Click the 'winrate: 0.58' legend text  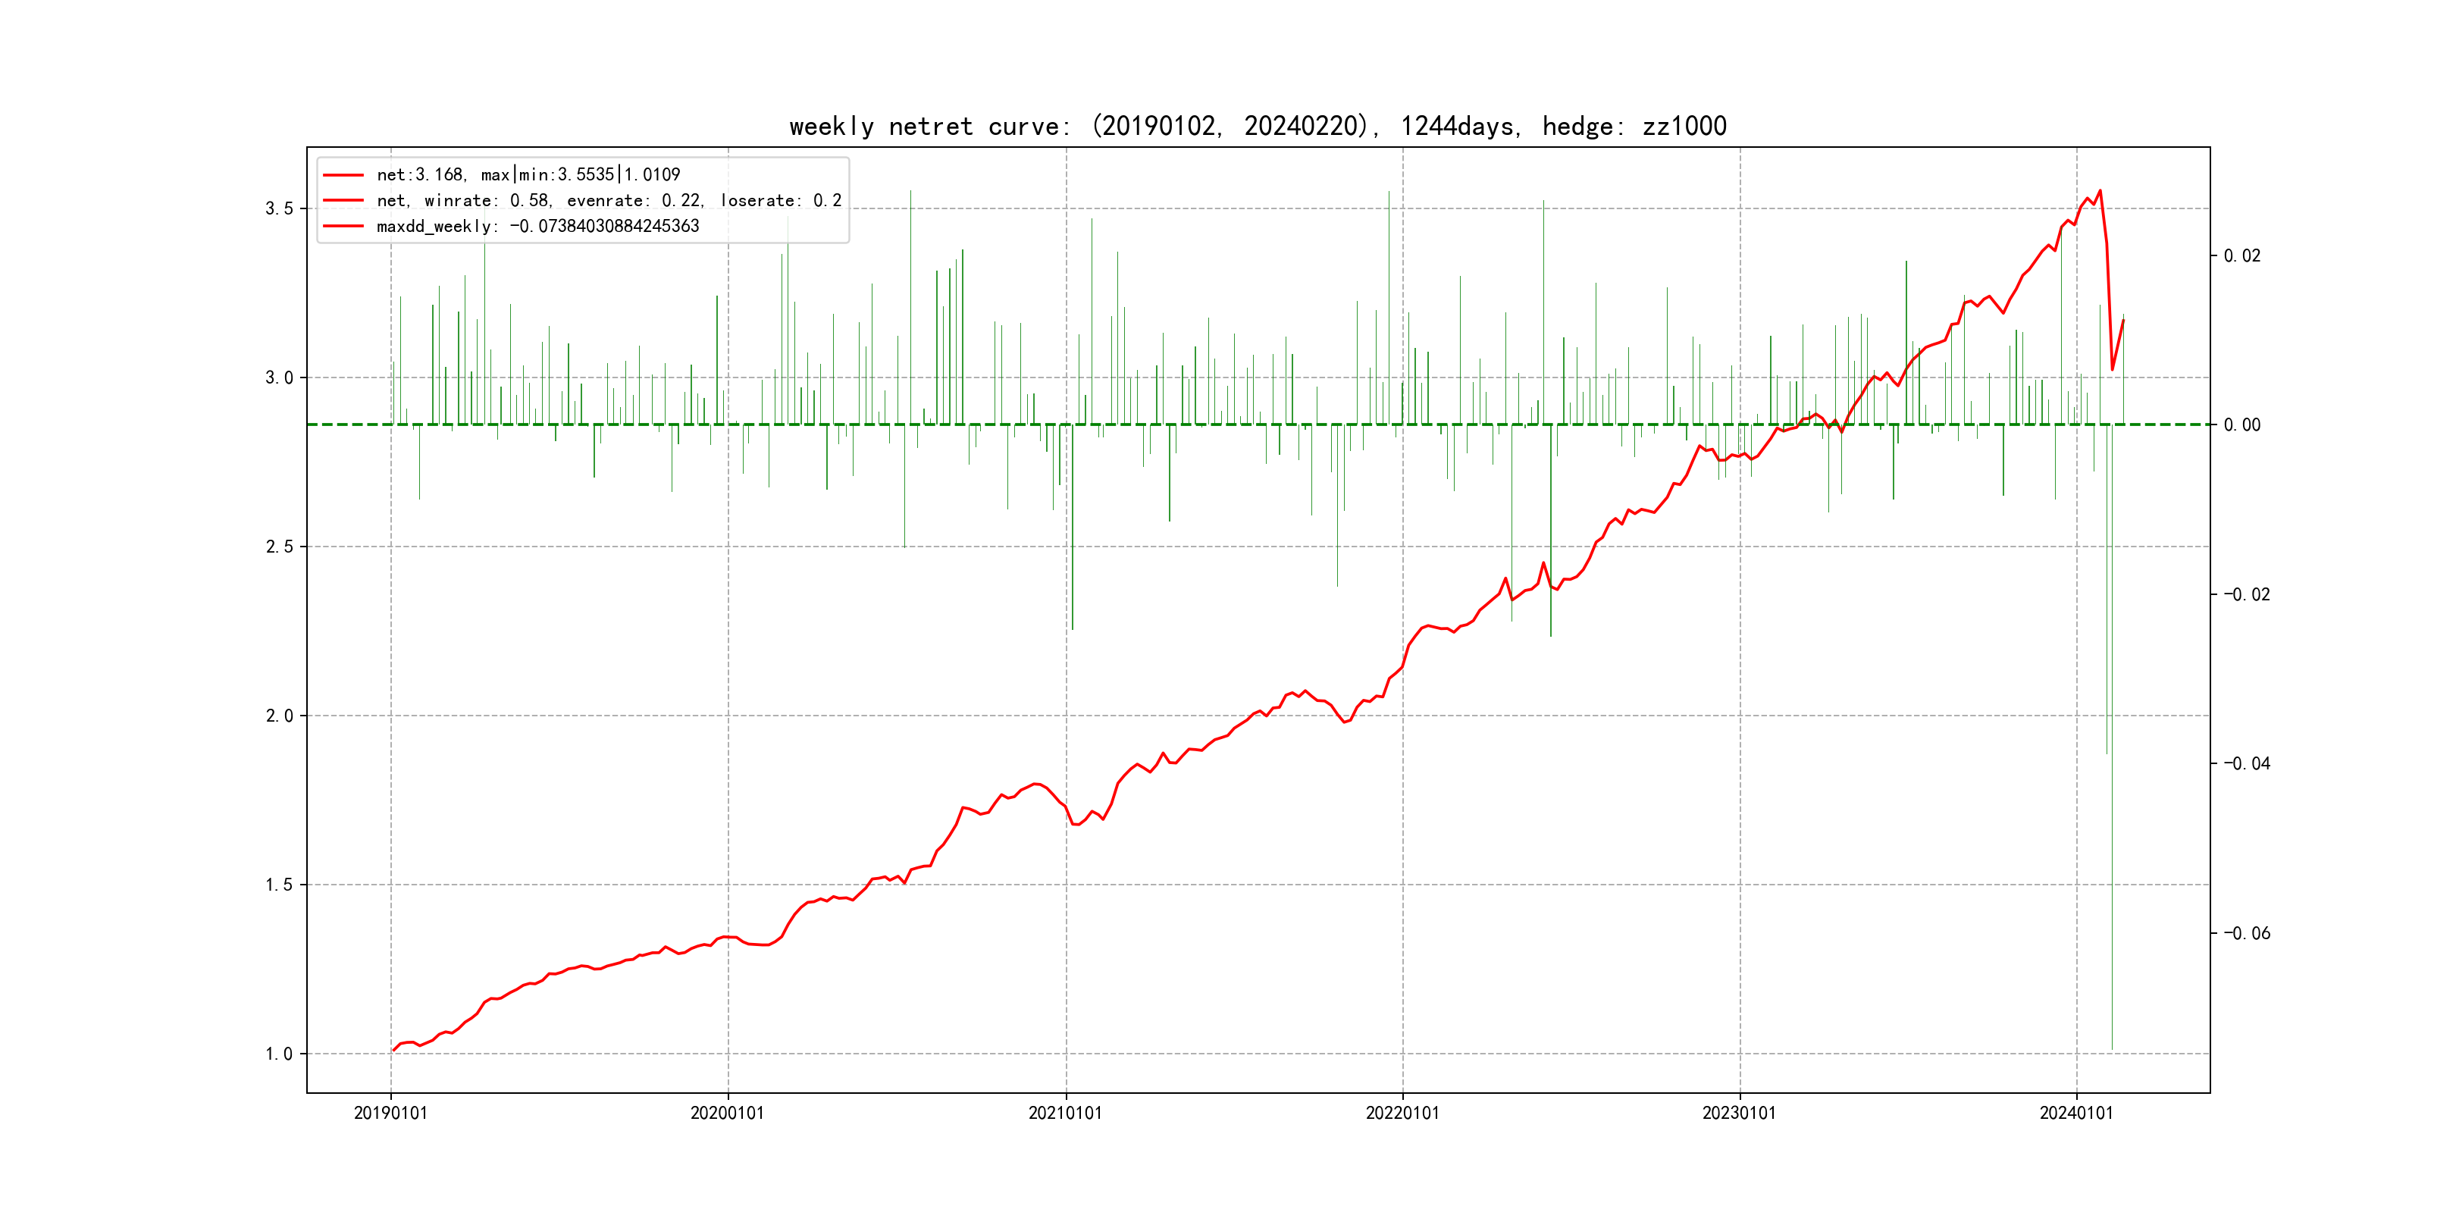(x=486, y=201)
